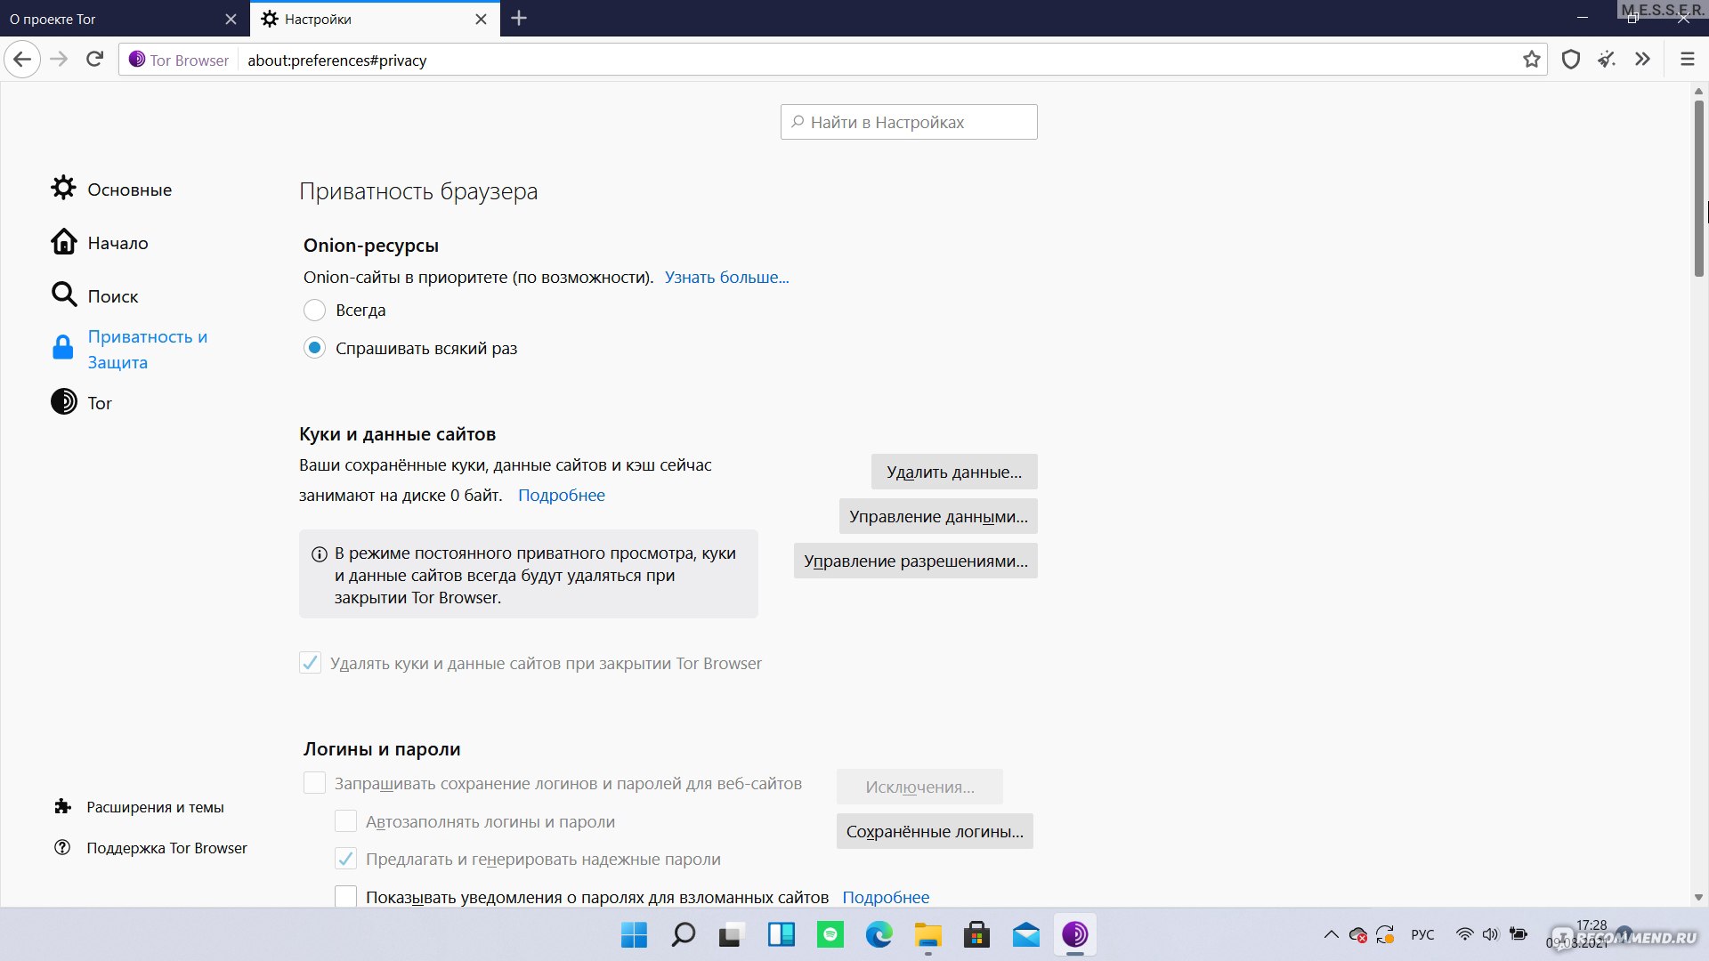Toggle Удалять куки при закрытии checkbox
1709x961 pixels.
(311, 663)
